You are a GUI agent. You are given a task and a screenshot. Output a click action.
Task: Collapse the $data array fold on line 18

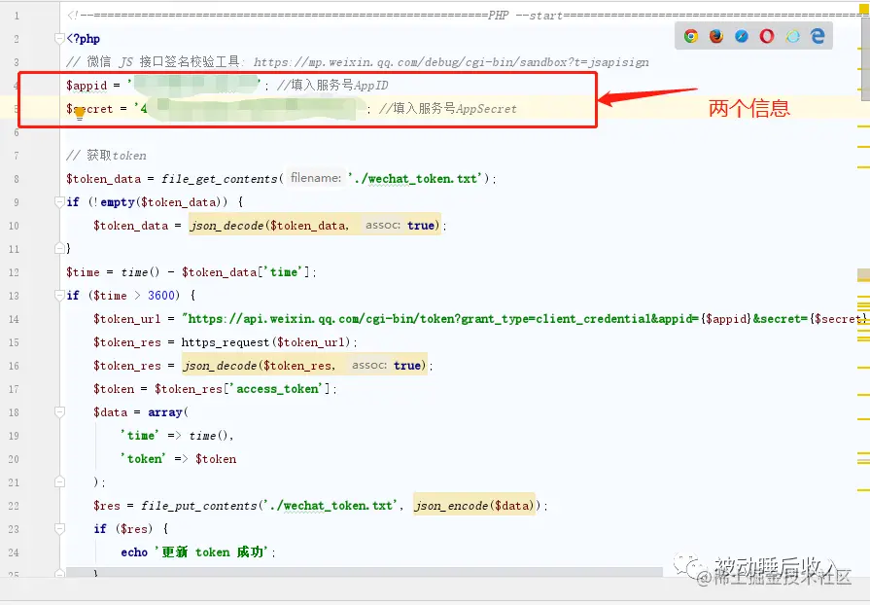coord(59,411)
